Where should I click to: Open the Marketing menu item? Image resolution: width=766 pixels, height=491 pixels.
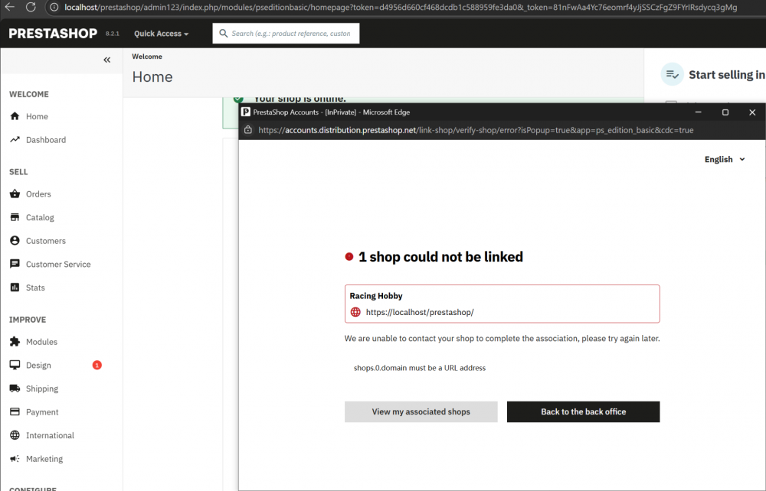point(44,459)
